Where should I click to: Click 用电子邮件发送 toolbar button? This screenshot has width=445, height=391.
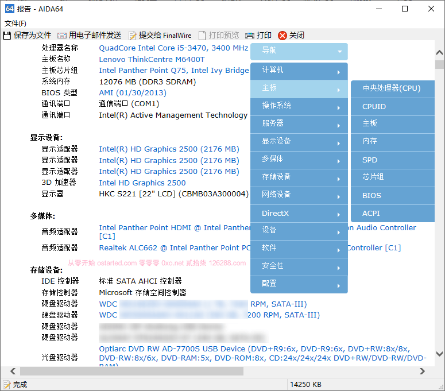[x=90, y=36]
